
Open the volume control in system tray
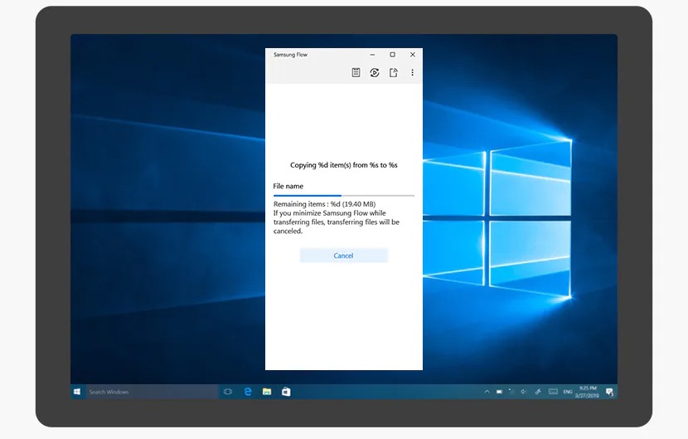pos(524,392)
